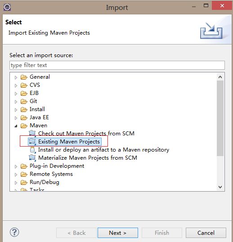Collapse the Maven tree node
233x242 pixels.
coord(16,126)
